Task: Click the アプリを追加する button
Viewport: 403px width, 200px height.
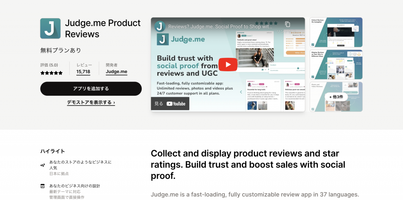Action: 91,89
